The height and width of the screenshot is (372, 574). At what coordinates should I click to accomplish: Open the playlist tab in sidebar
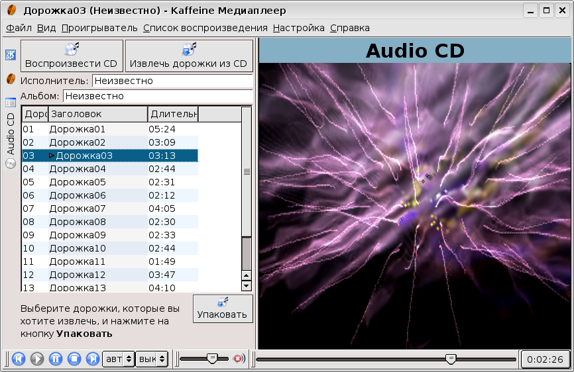[x=11, y=103]
